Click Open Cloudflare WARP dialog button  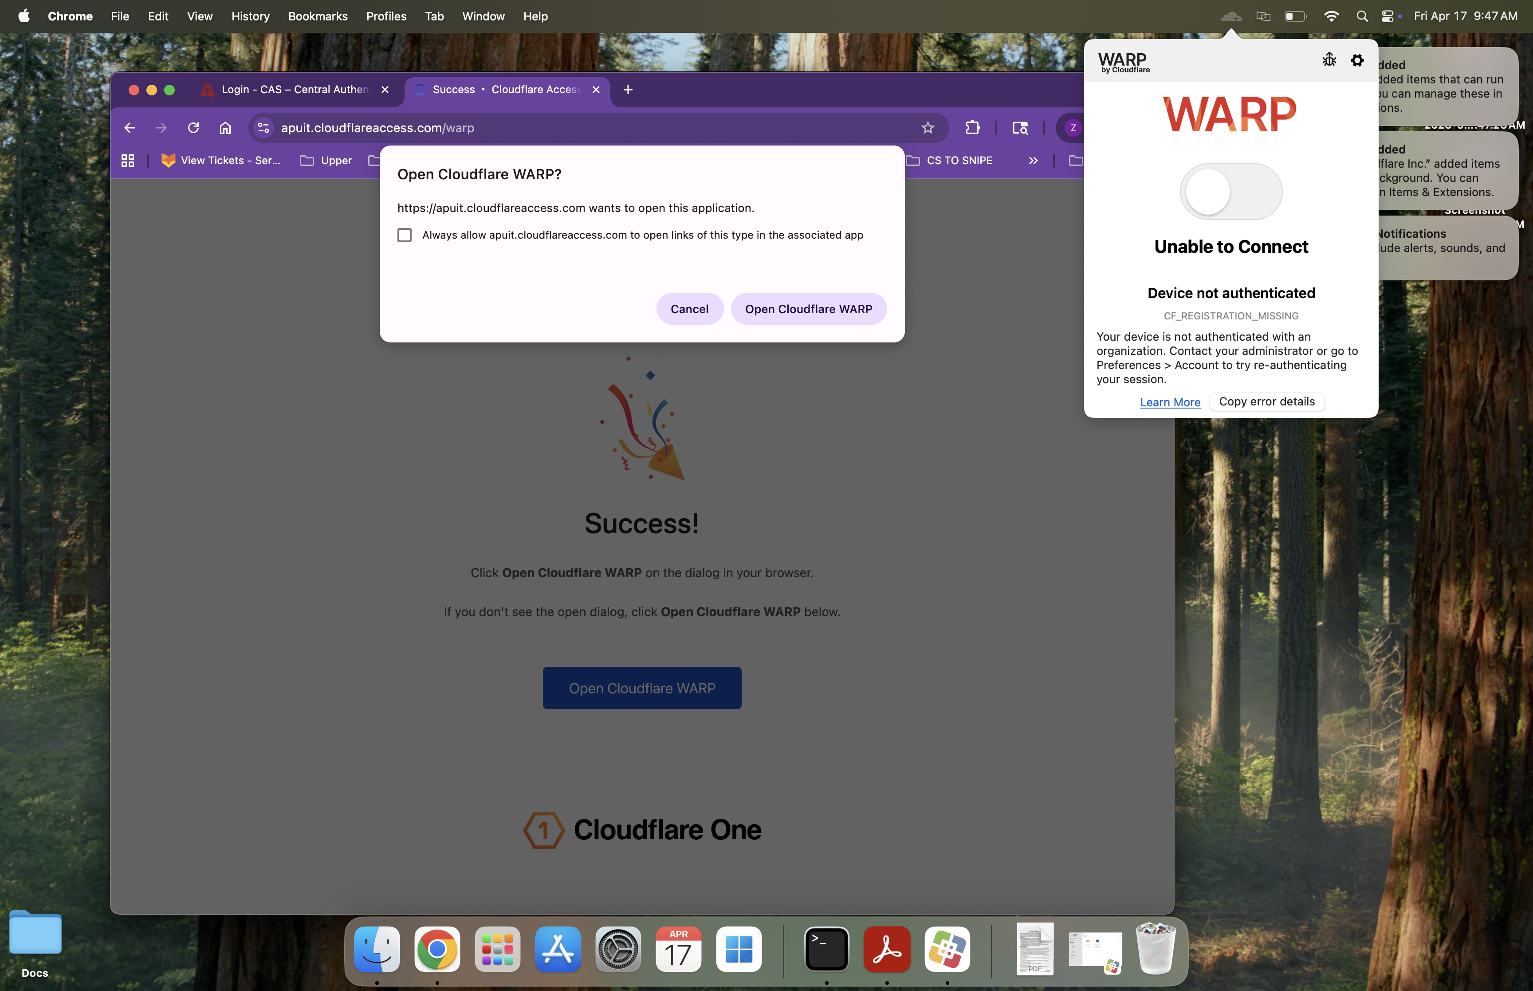point(808,310)
